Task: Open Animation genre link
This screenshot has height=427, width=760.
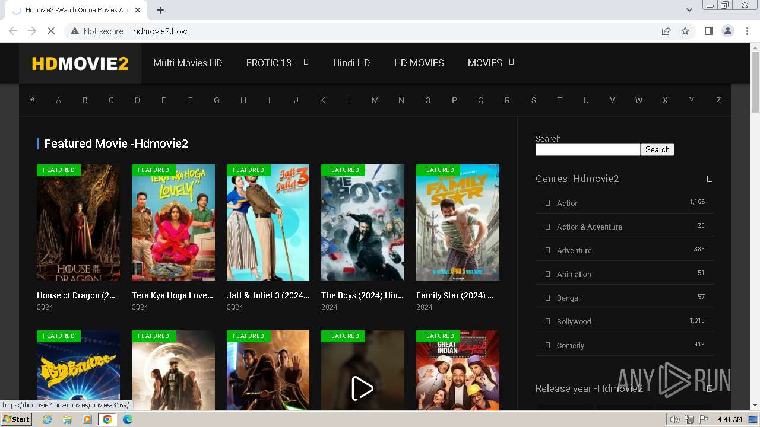Action: pyautogui.click(x=574, y=274)
